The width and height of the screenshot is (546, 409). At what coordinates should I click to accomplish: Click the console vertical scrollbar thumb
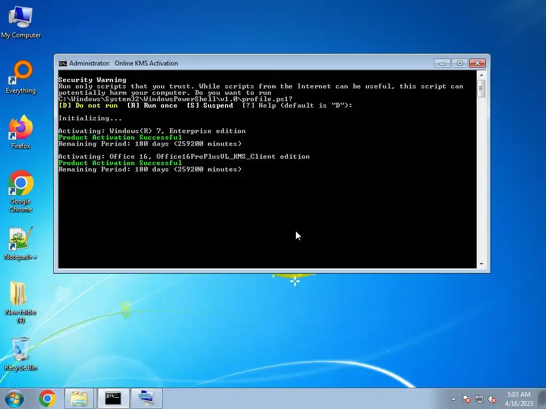481,88
